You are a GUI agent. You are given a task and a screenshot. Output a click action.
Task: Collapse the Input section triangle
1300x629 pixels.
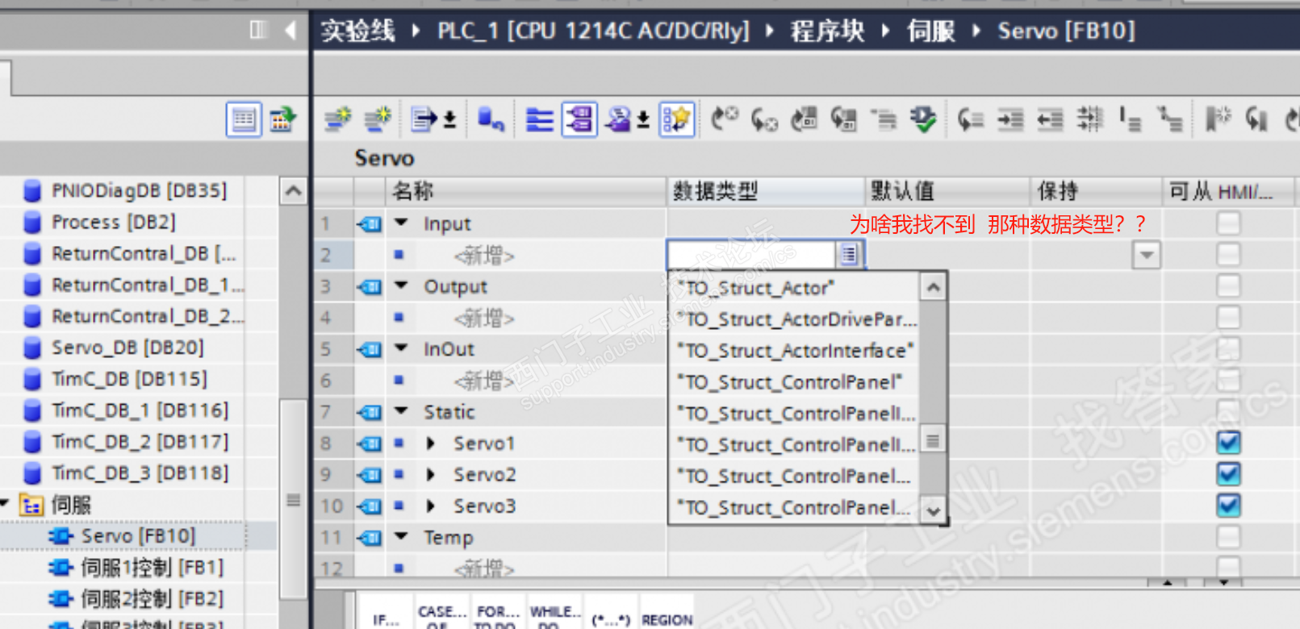401,223
